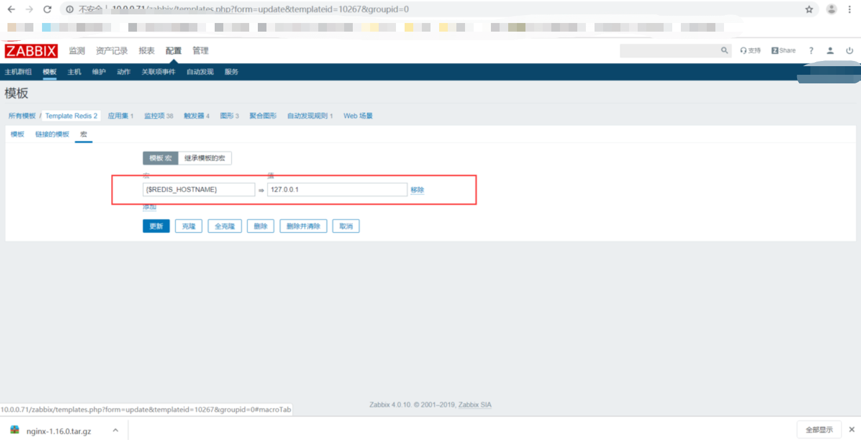861x440 pixels.
Task: Open the user profile icon
Action: pos(830,51)
